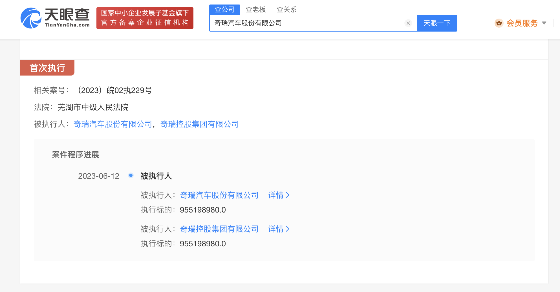Click into the company search input field
This screenshot has height=292, width=560.
coord(307,23)
